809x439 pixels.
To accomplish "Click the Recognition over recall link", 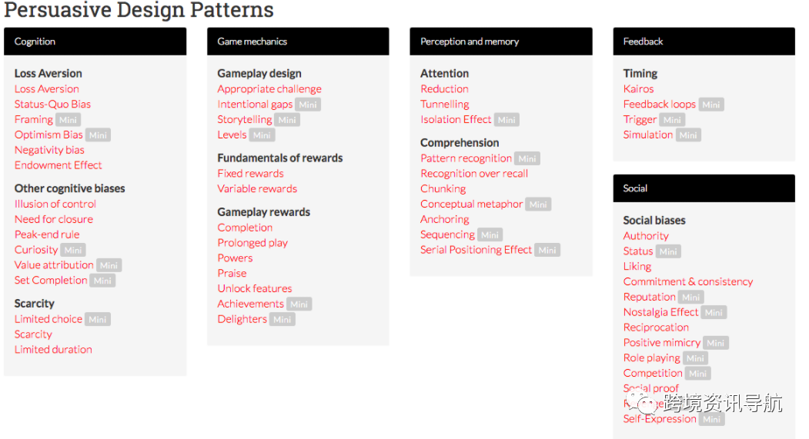I will 474,174.
